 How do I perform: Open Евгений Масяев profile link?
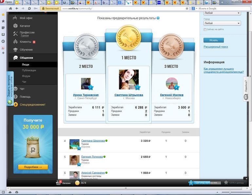(171, 95)
